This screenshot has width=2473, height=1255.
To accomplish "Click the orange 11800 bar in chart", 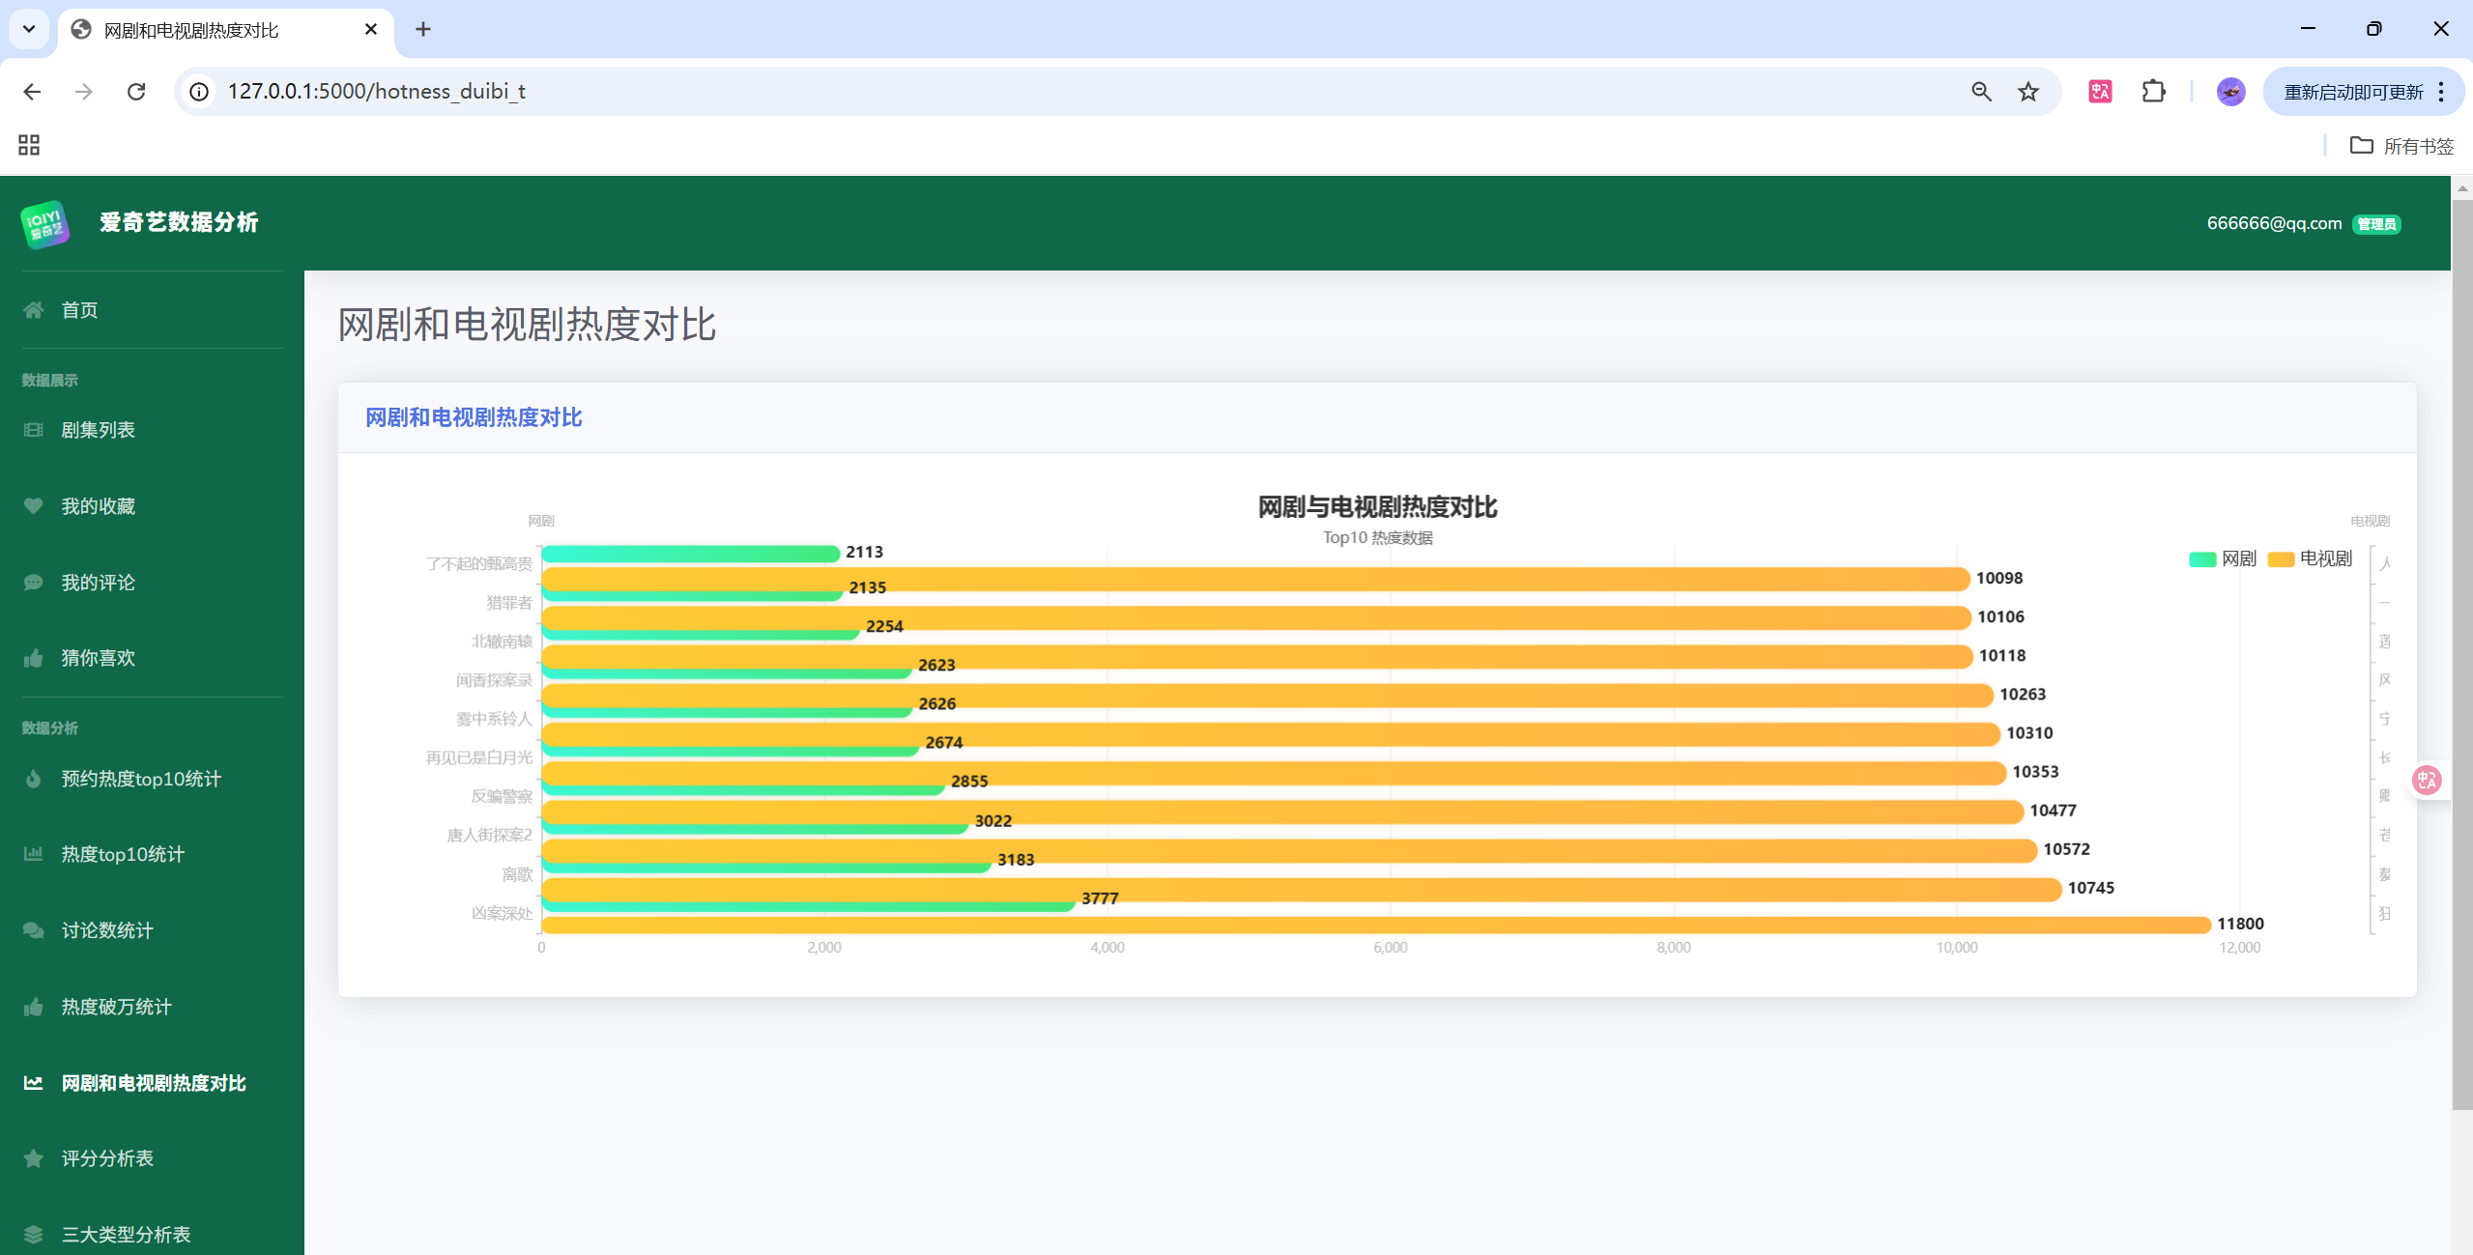I will point(1353,925).
